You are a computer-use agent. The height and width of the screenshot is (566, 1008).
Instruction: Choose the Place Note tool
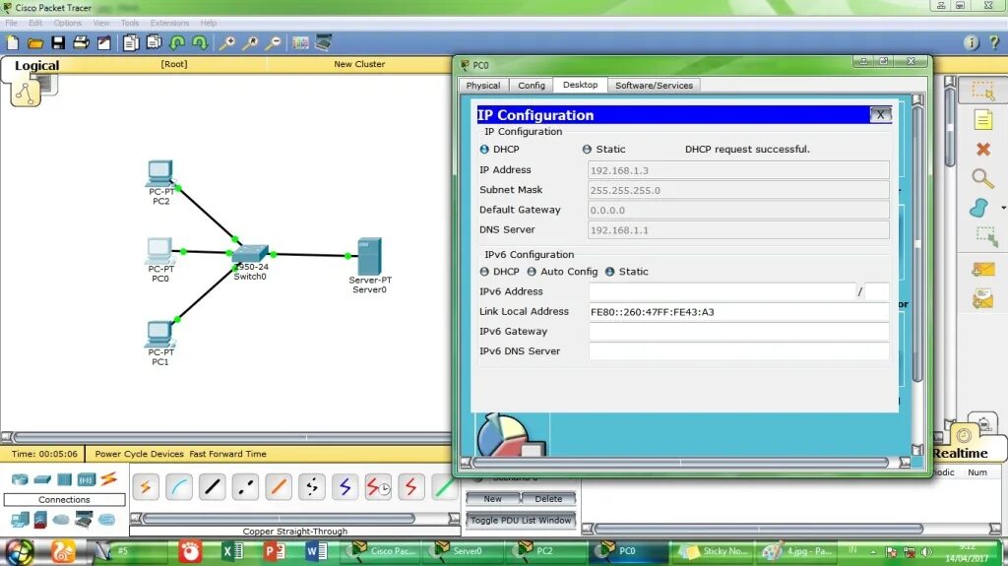[x=983, y=120]
